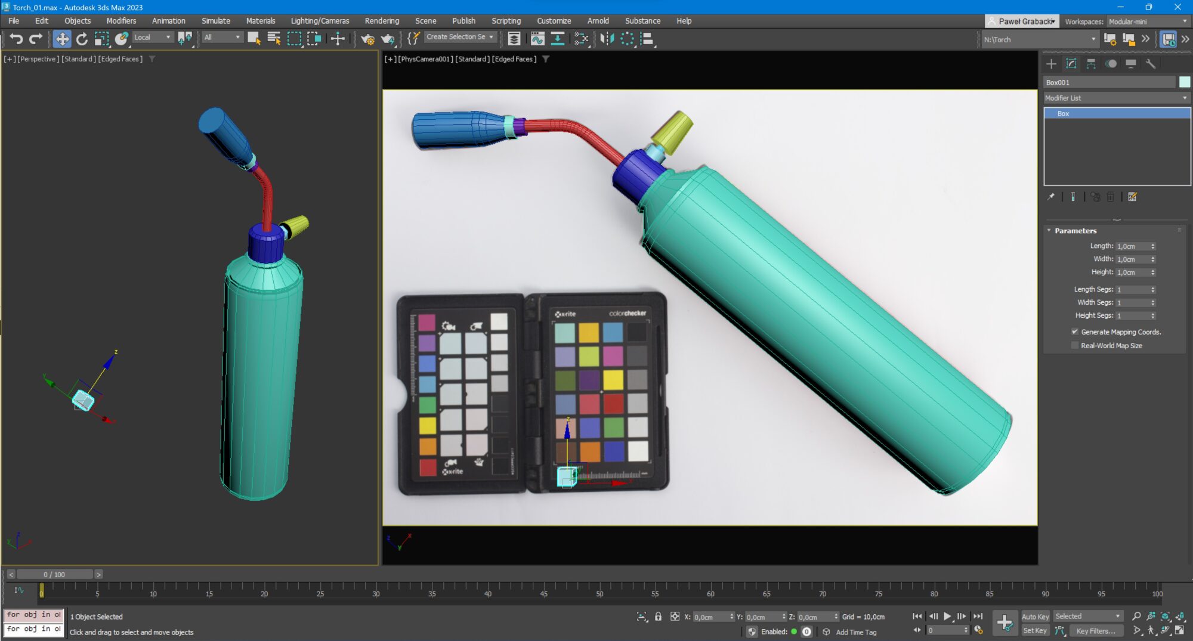This screenshot has width=1193, height=641.
Task: Click the Mirror tool icon
Action: [x=607, y=39]
